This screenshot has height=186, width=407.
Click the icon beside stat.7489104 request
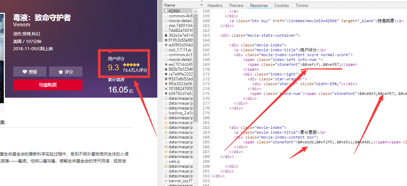click(166, 25)
